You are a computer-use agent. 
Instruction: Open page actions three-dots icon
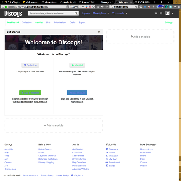coord(83,7)
